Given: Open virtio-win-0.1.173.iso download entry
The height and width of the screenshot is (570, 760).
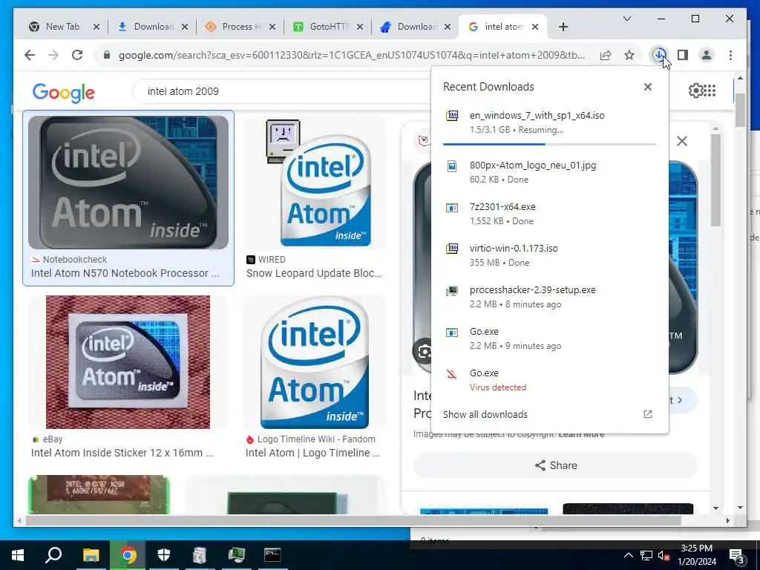Looking at the screenshot, I should click(549, 255).
